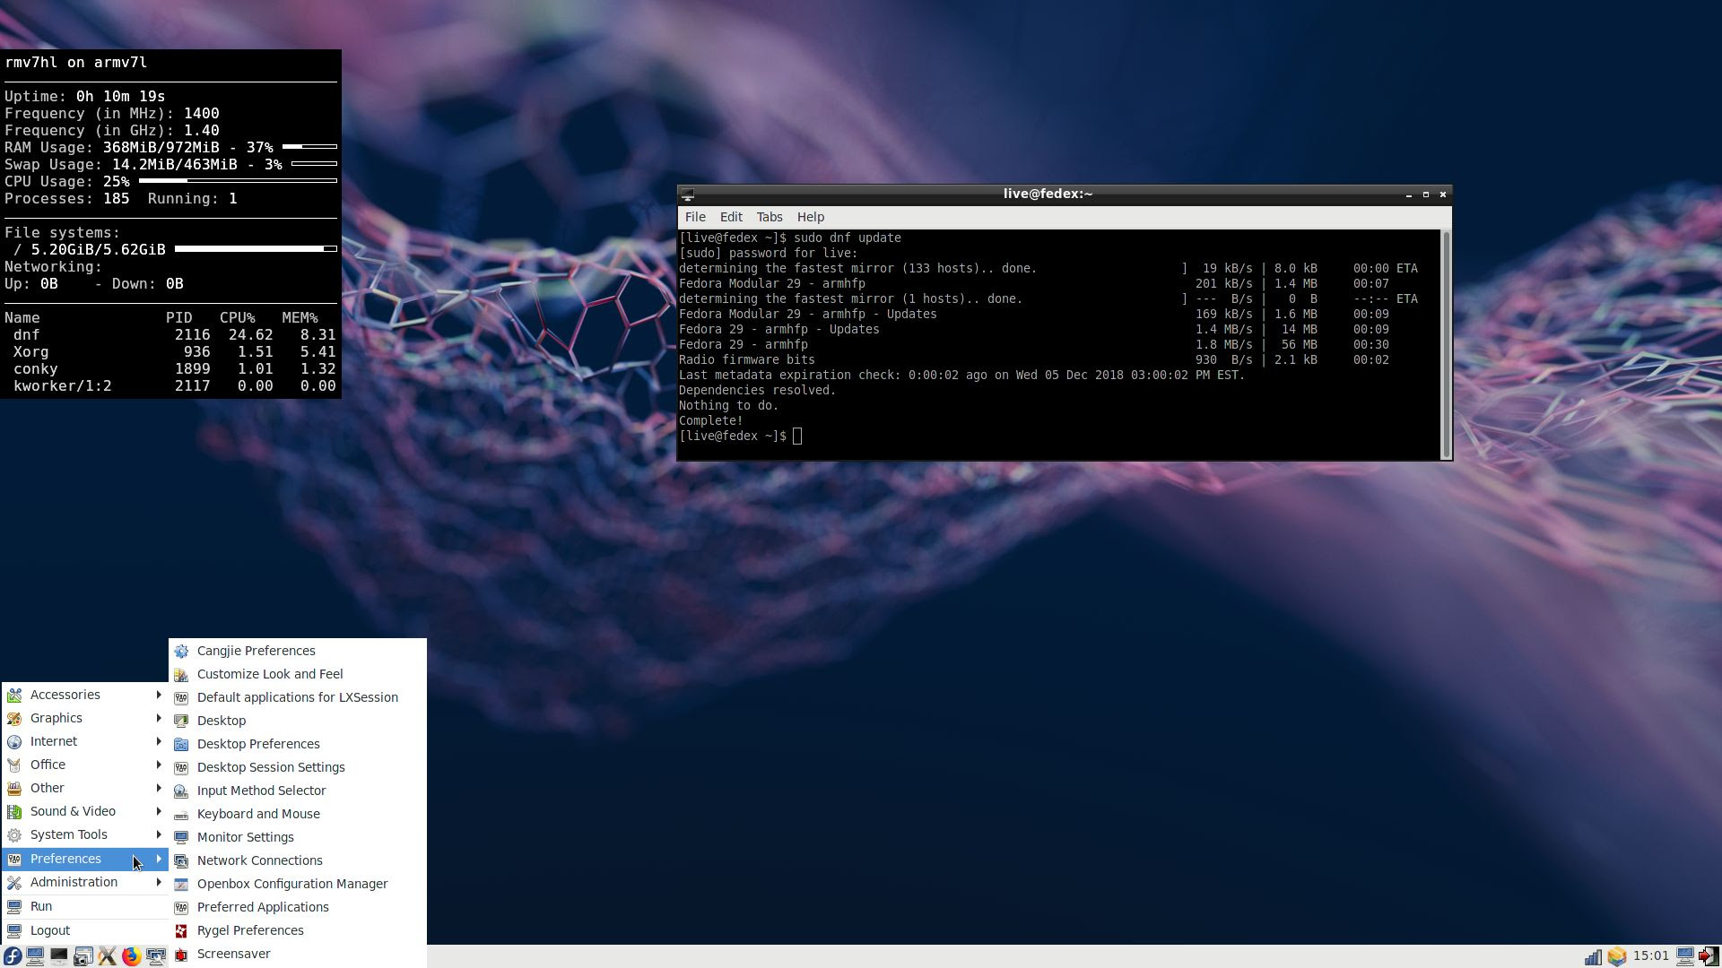The image size is (1722, 968).
Task: Click the logout door icon in tray
Action: click(1708, 956)
